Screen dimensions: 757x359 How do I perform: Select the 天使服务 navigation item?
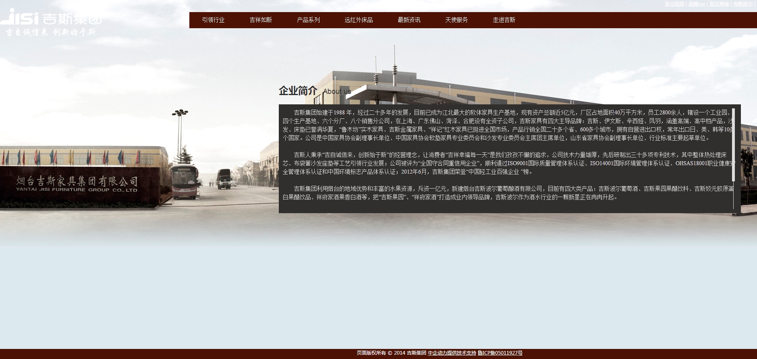(456, 20)
